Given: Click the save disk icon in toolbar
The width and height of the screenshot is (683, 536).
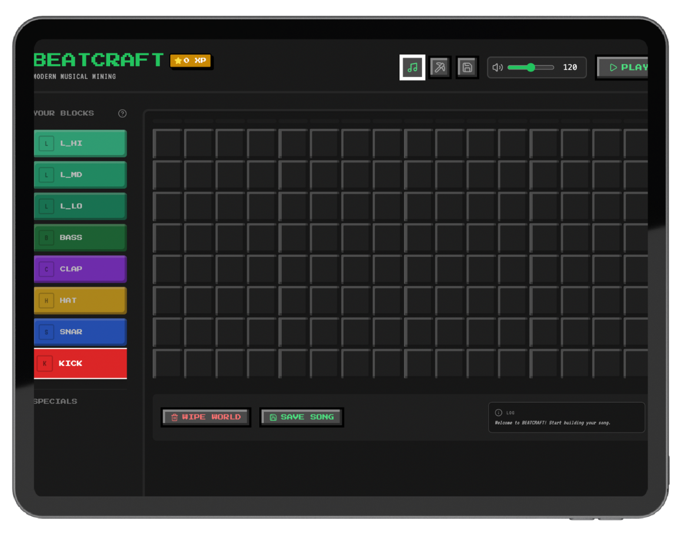Looking at the screenshot, I should coord(467,67).
